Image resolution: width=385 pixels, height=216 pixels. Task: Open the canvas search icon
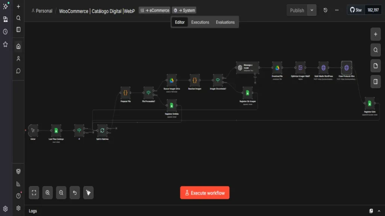coord(375,49)
